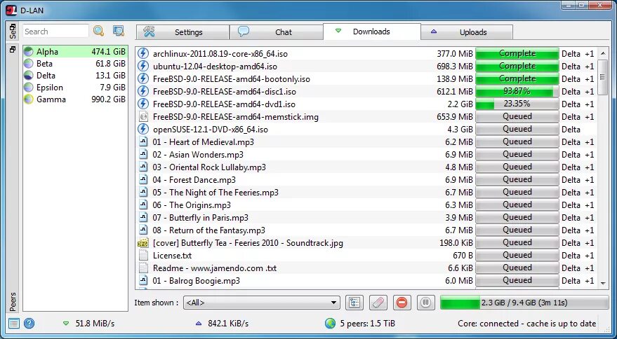
Task: Click the D-LAN application logo in title bar
Action: 11,11
